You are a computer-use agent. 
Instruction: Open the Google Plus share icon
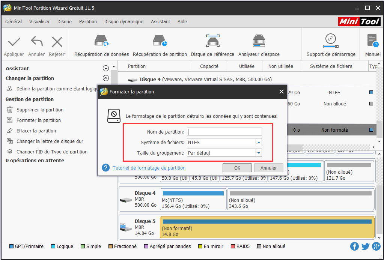click(376, 246)
